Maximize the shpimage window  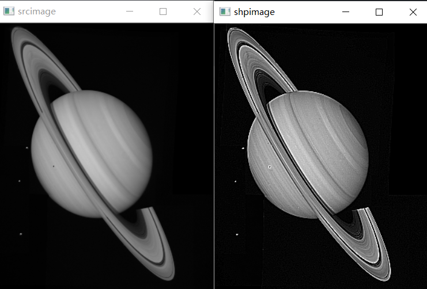[x=379, y=12]
